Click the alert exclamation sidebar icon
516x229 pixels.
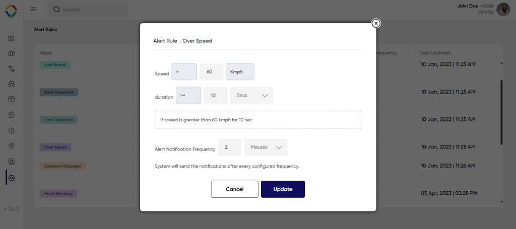12,130
